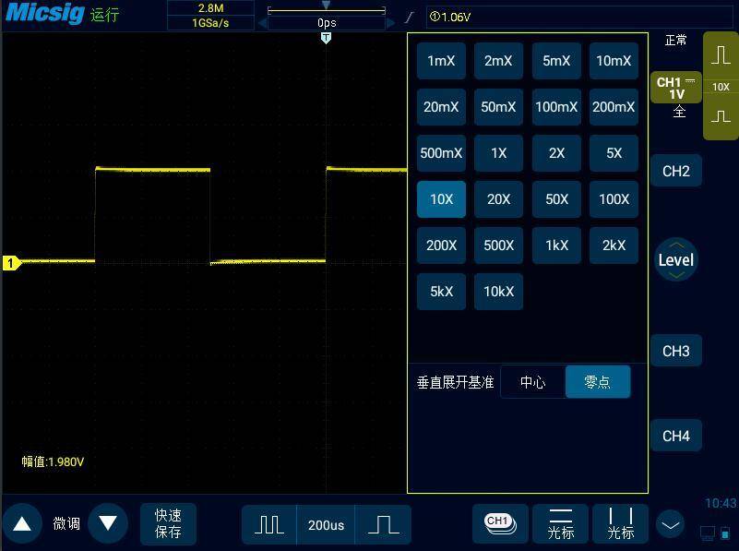
Task: Switch probe attenuation to 2X
Action: (x=556, y=153)
